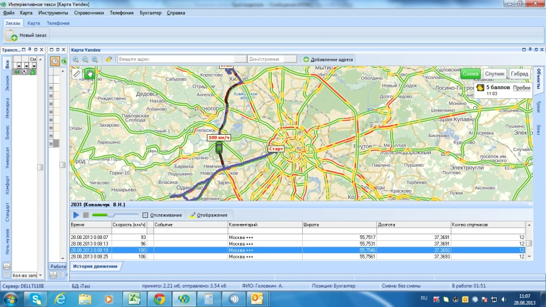Image resolution: width=546 pixels, height=307 pixels.
Task: Click the left arrow under Работа tab
Action: click(53, 275)
